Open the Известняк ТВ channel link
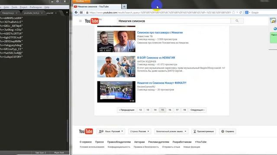 point(145,36)
